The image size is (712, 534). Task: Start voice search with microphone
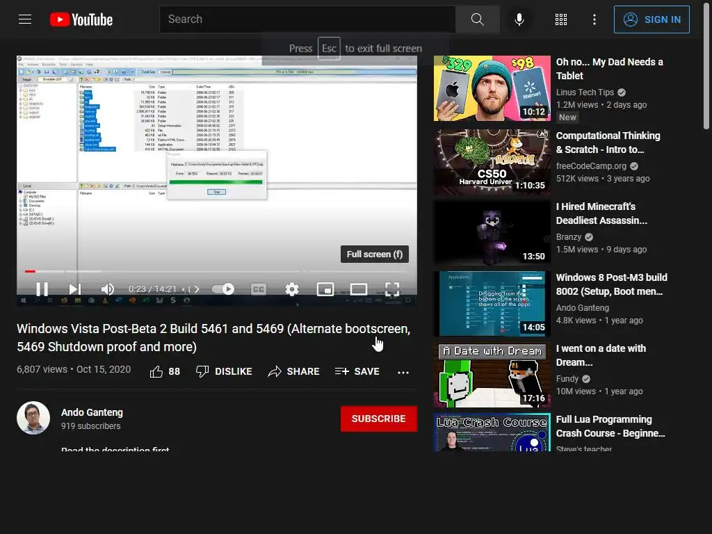point(519,19)
